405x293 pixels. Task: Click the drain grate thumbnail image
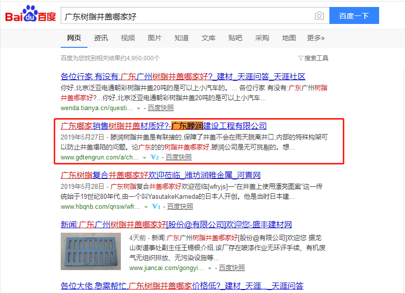click(91, 251)
